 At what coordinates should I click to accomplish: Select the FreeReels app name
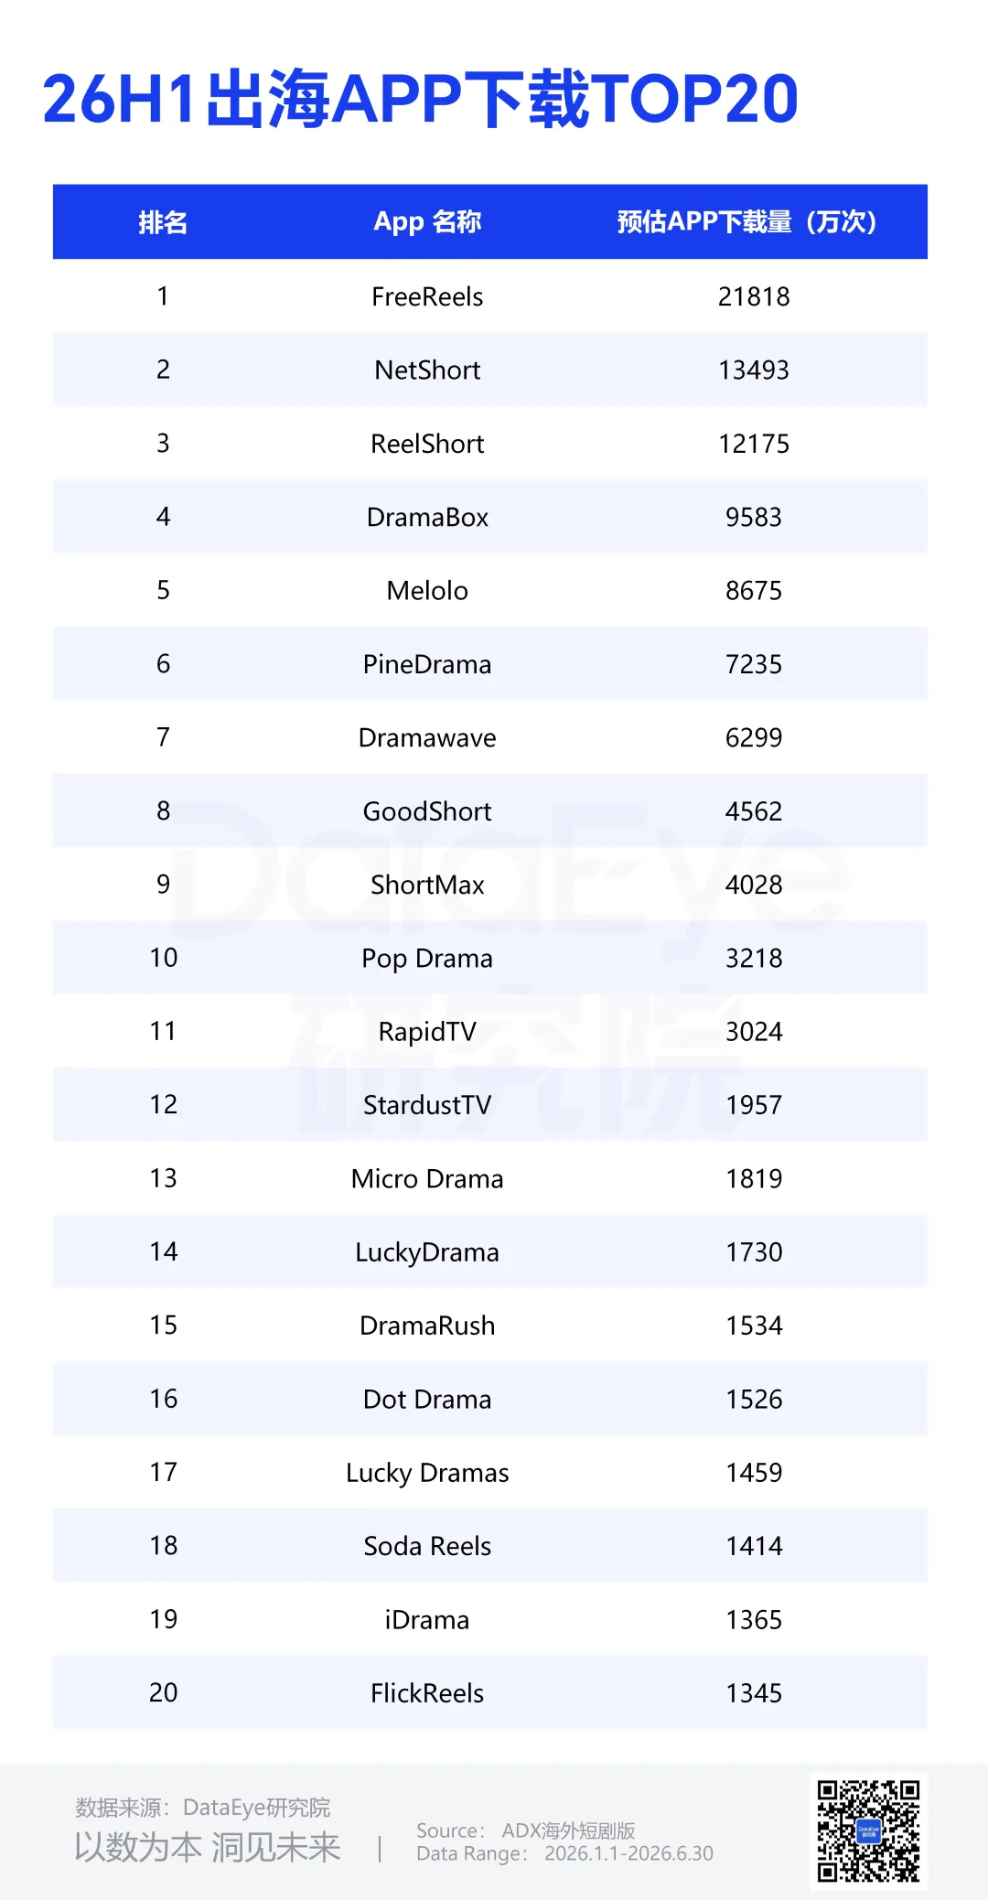pos(427,296)
